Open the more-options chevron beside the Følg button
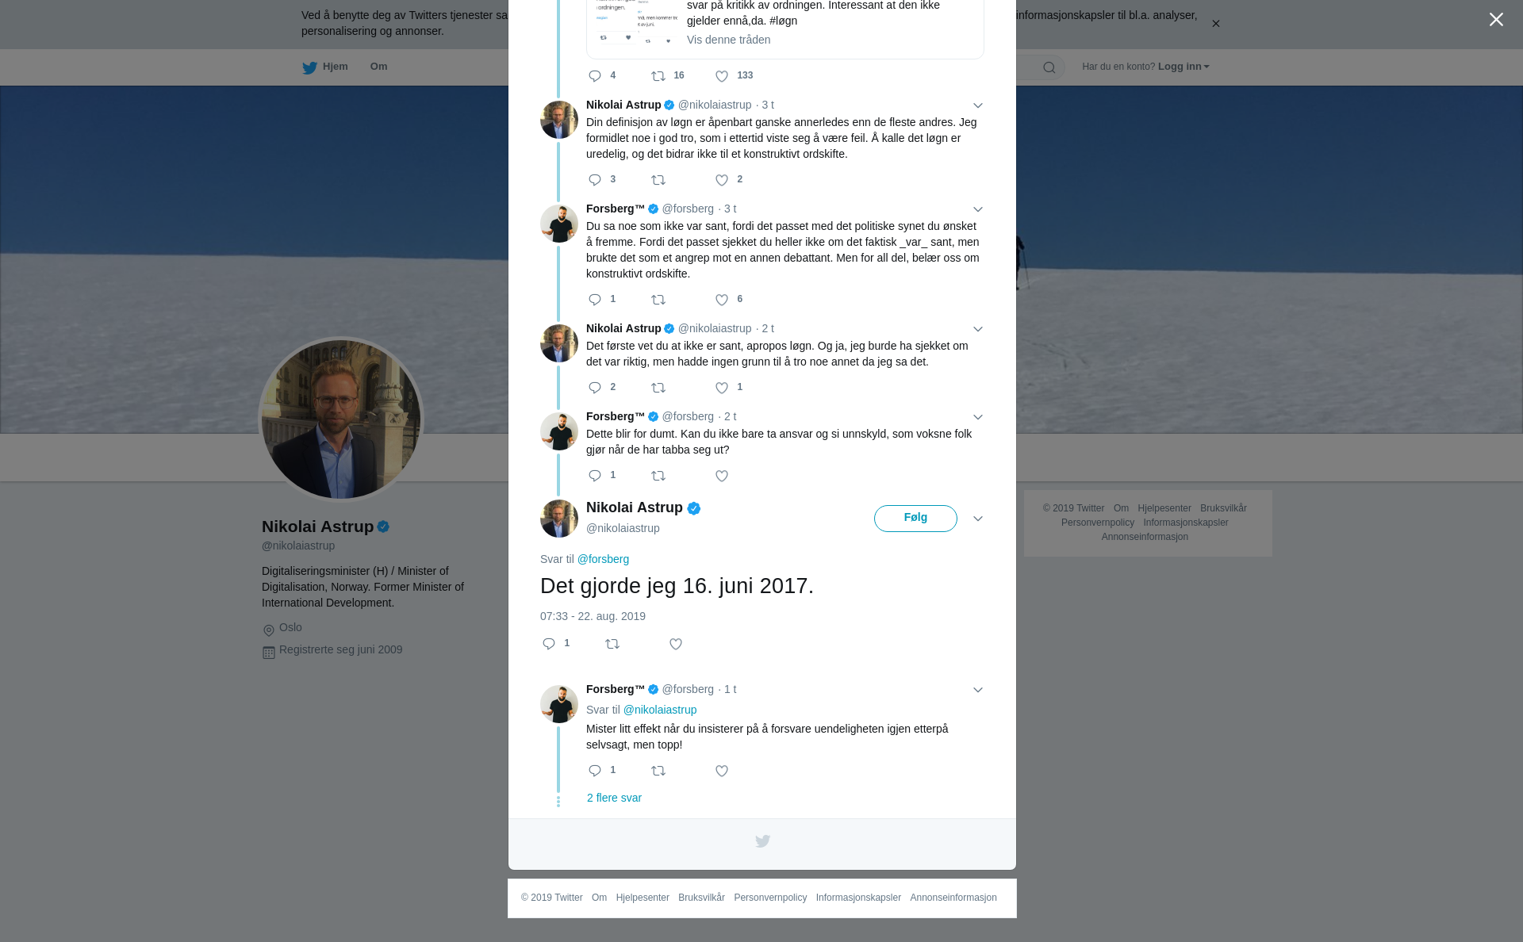The width and height of the screenshot is (1523, 942). [x=978, y=519]
